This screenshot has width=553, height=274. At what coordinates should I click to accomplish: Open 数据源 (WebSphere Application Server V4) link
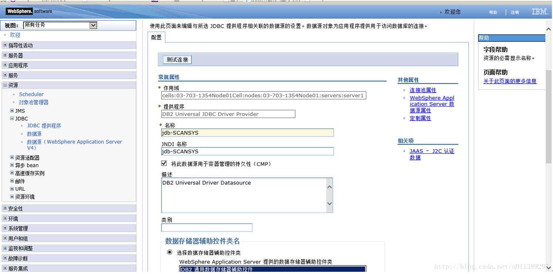pyautogui.click(x=74, y=145)
